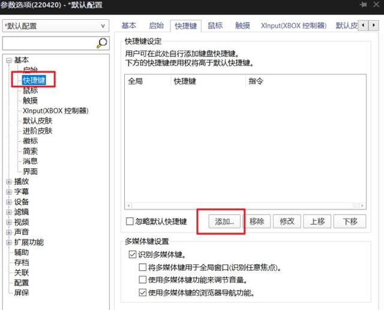Switch to the 鼠标 tab
Viewport: 384px width, 310px height.
pos(215,25)
